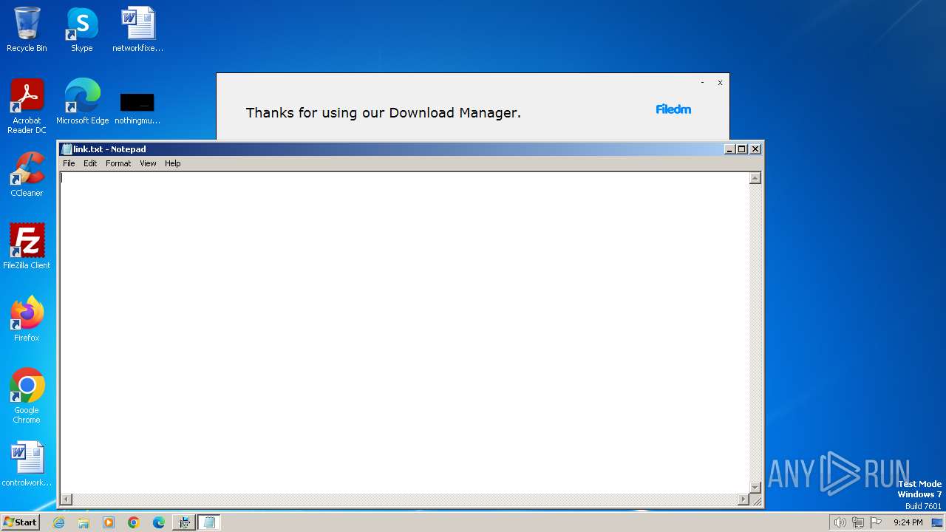Switch to the Download Manager taskbar item
The width and height of the screenshot is (946, 532).
click(x=184, y=522)
